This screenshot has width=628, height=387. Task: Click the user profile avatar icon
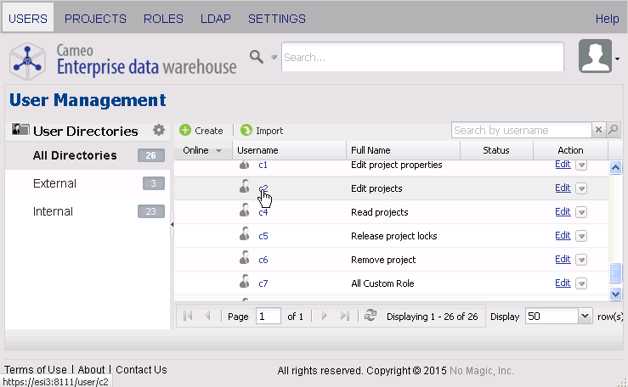(595, 57)
